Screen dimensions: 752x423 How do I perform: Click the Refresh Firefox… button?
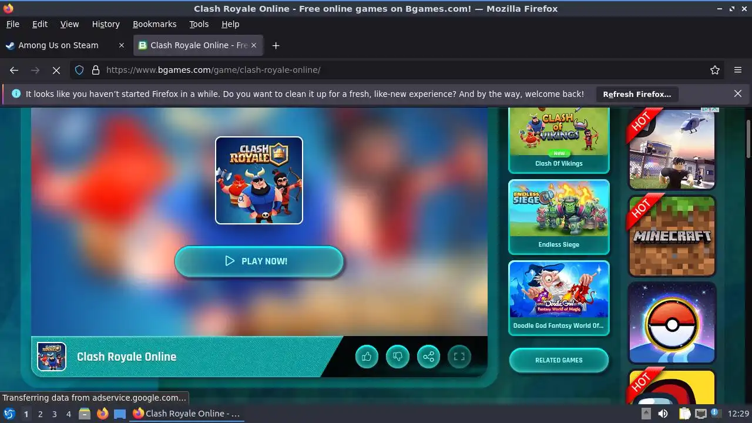pos(637,94)
